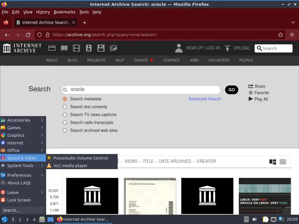The image size is (299, 224).
Task: Open the Internet Archive home logo
Action: (x=22, y=48)
